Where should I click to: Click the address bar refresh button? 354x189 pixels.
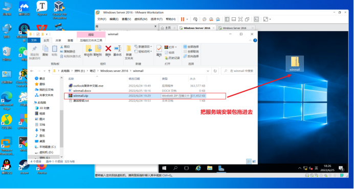pos(215,71)
